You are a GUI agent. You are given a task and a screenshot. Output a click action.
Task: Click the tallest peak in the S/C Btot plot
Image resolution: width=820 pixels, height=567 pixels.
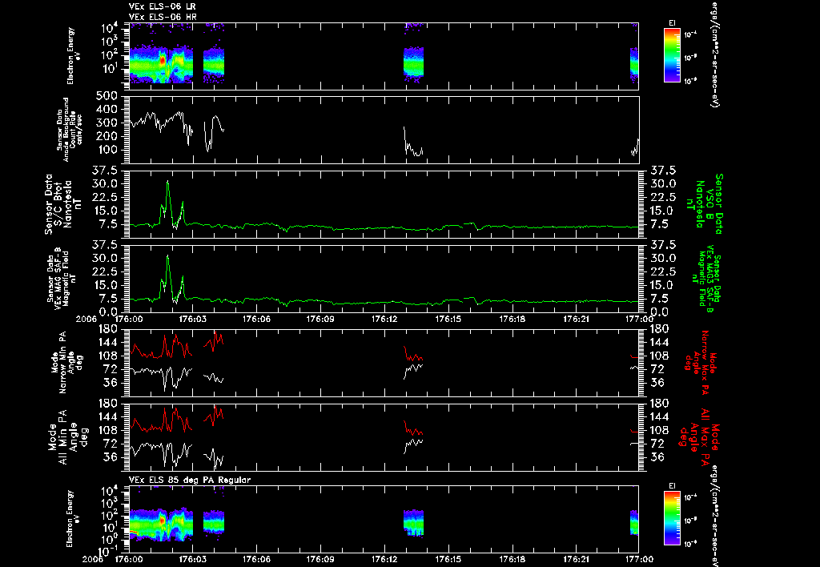click(167, 182)
